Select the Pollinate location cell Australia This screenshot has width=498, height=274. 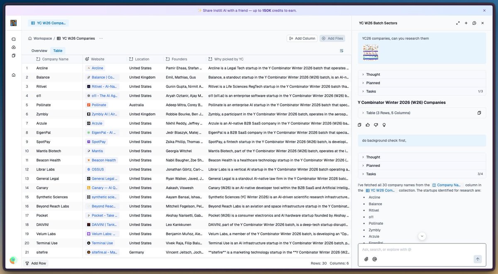point(144,105)
